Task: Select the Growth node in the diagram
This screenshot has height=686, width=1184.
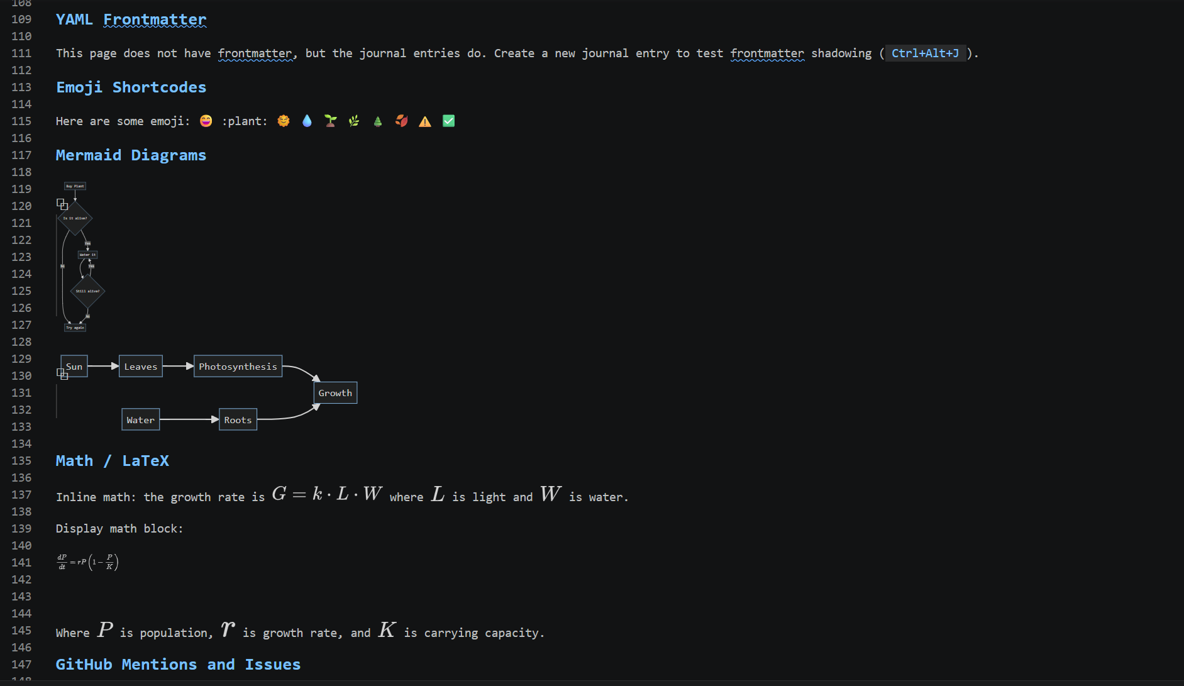Action: point(335,392)
